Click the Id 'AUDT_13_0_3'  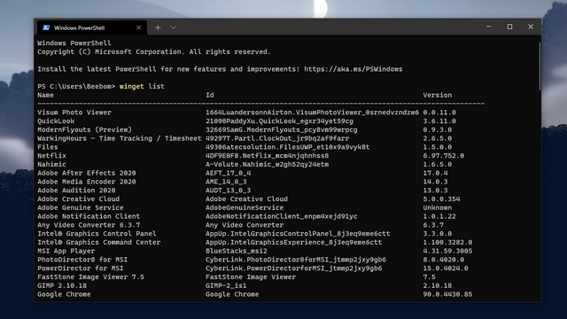coord(229,191)
